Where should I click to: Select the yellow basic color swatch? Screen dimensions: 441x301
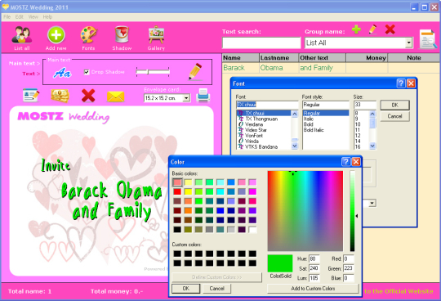tap(188, 191)
